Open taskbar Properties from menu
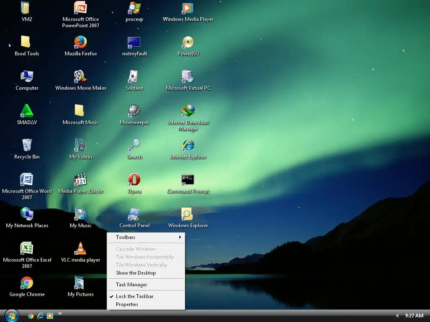Viewport: 430px width, 322px height. [x=146, y=304]
